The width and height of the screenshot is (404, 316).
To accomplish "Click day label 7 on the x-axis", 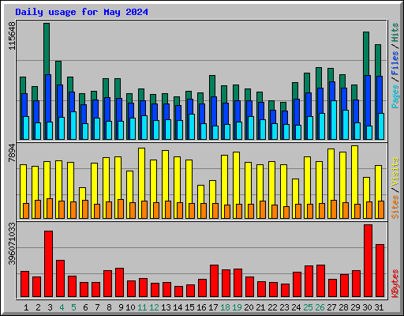I will click(97, 307).
